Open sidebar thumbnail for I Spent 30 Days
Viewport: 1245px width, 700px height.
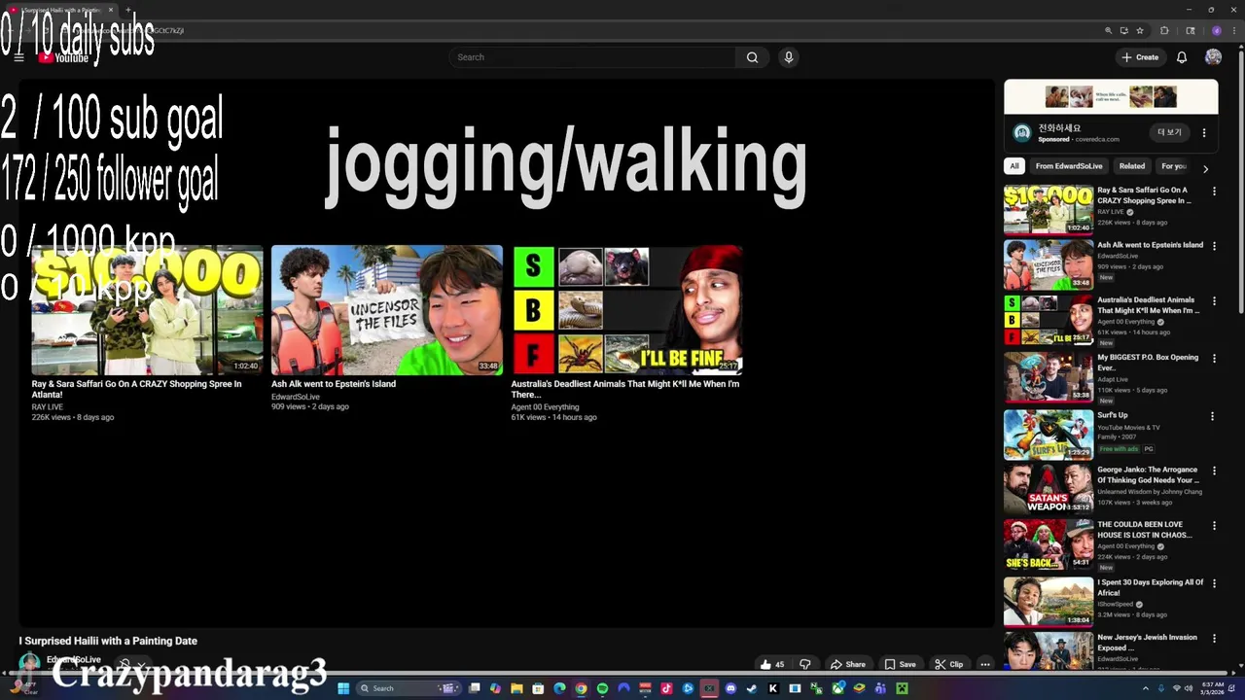[1049, 601]
